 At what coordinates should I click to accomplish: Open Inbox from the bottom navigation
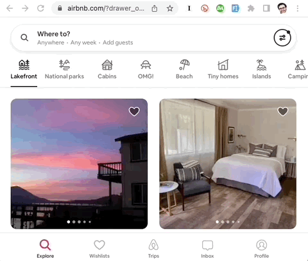[x=207, y=249]
